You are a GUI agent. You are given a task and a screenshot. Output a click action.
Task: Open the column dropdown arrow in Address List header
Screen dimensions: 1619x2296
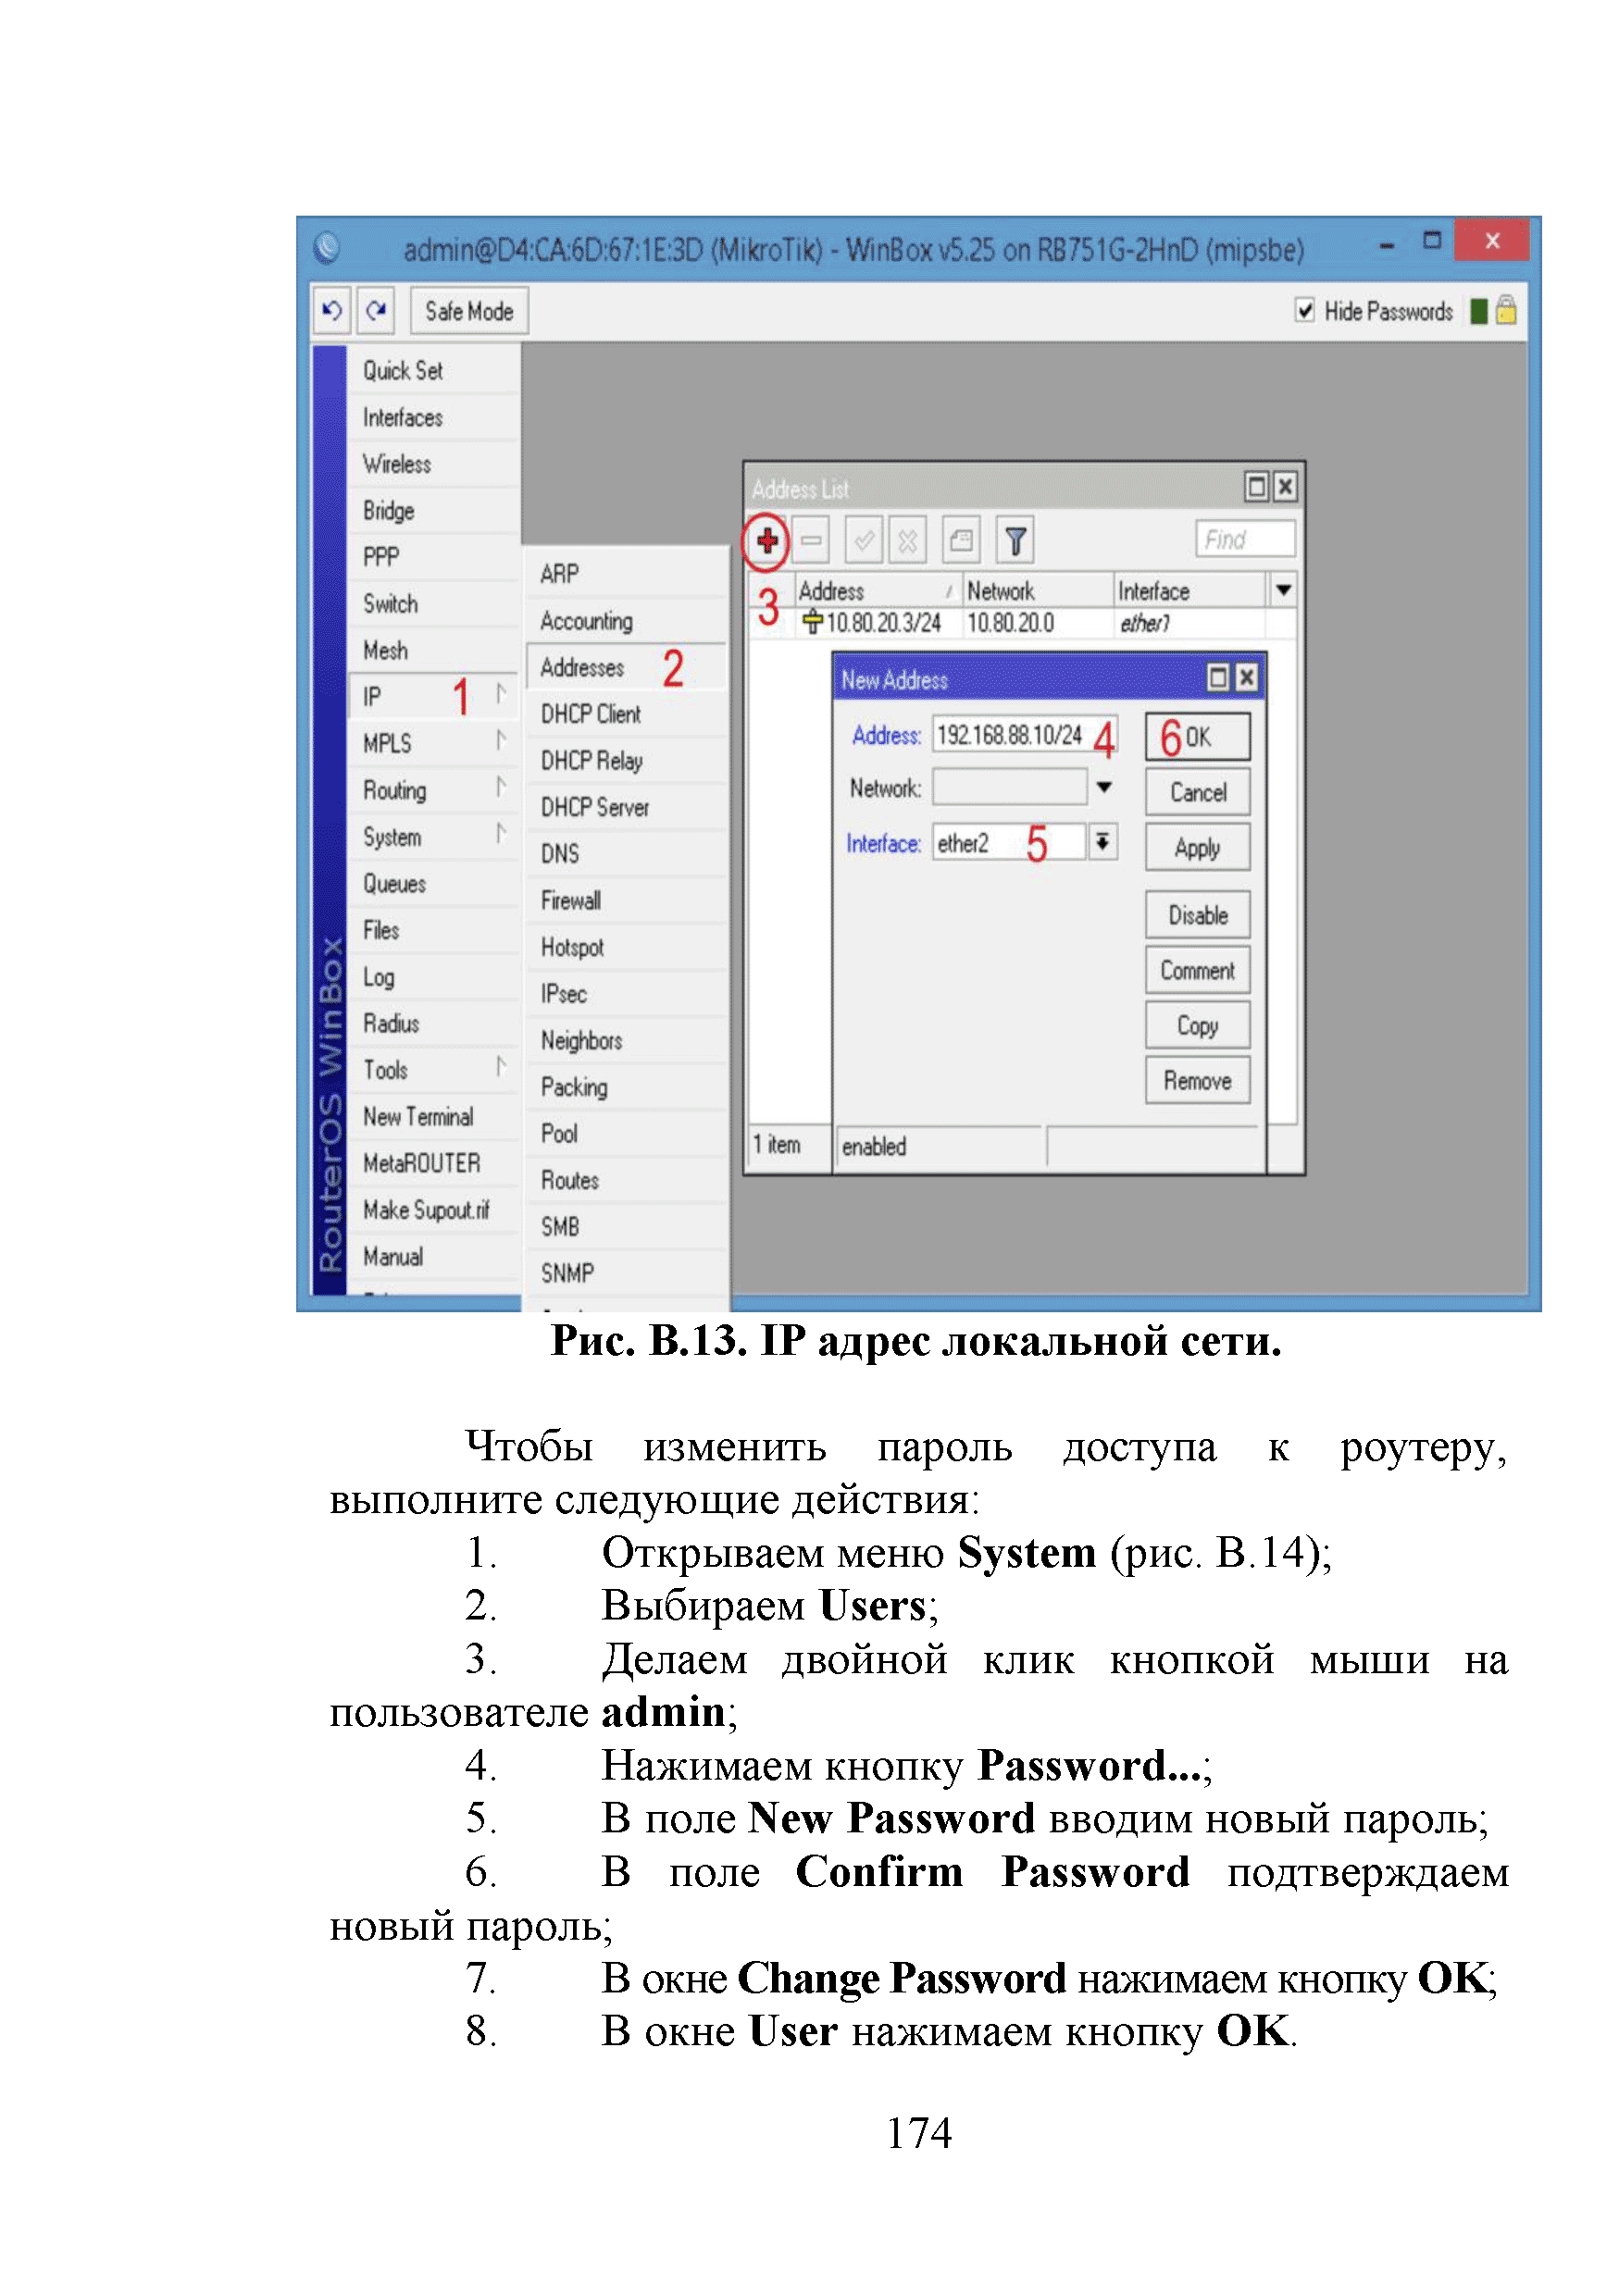(1284, 591)
